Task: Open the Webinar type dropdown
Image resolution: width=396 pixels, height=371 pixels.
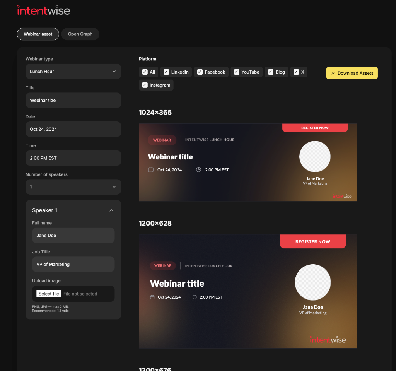Action: (73, 71)
